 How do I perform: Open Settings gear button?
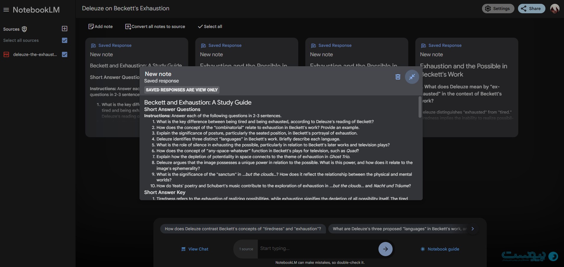coord(498,9)
